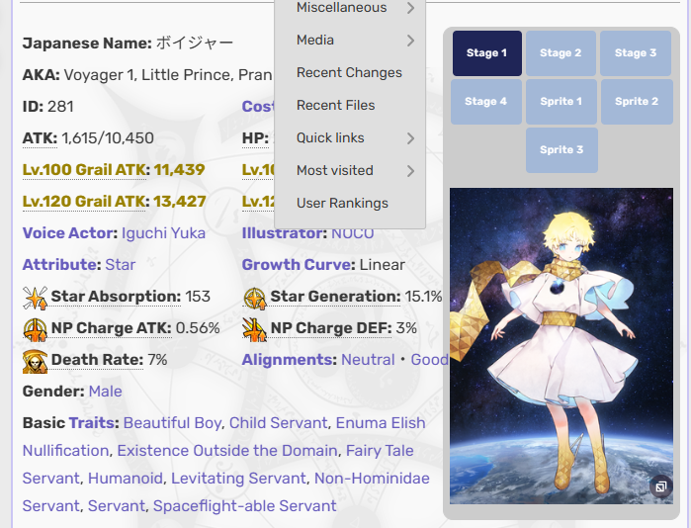Viewport: 691px width, 528px height.
Task: Open Recent Files menu entry
Action: 335,106
